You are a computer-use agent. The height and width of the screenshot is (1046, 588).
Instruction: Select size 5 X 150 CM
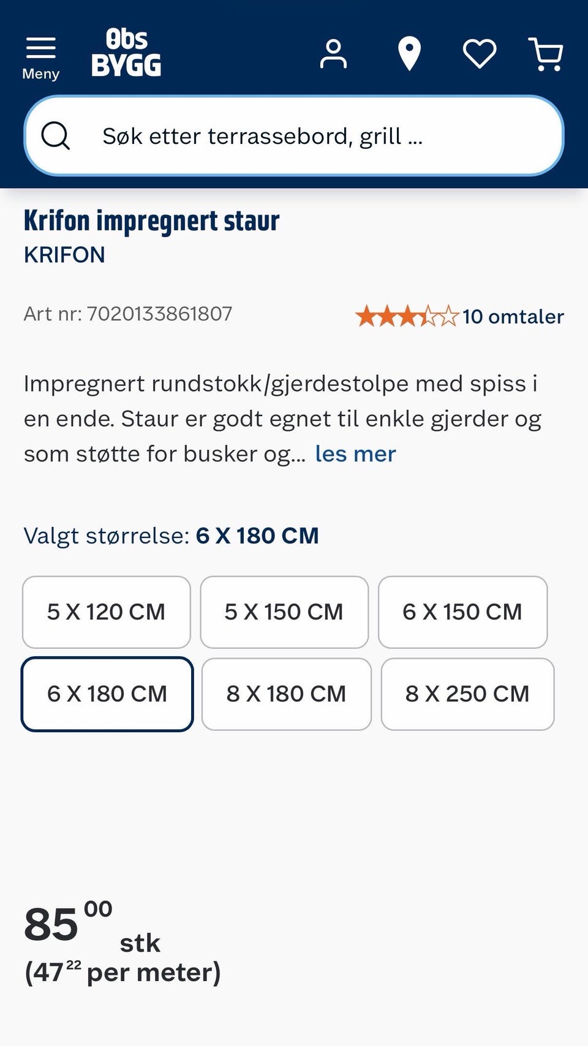click(x=284, y=612)
